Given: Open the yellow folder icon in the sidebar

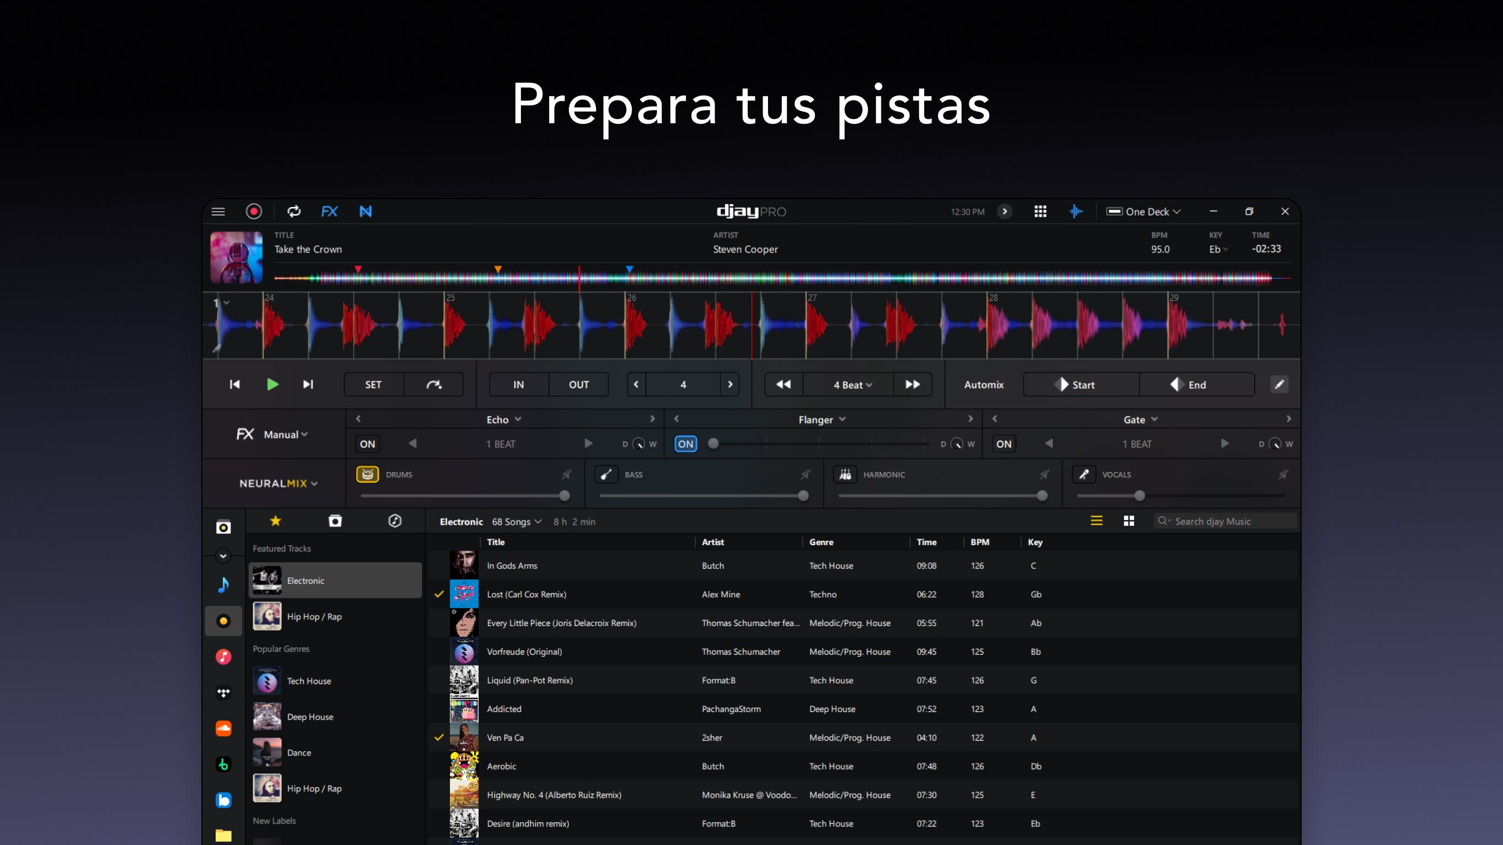Looking at the screenshot, I should (223, 835).
